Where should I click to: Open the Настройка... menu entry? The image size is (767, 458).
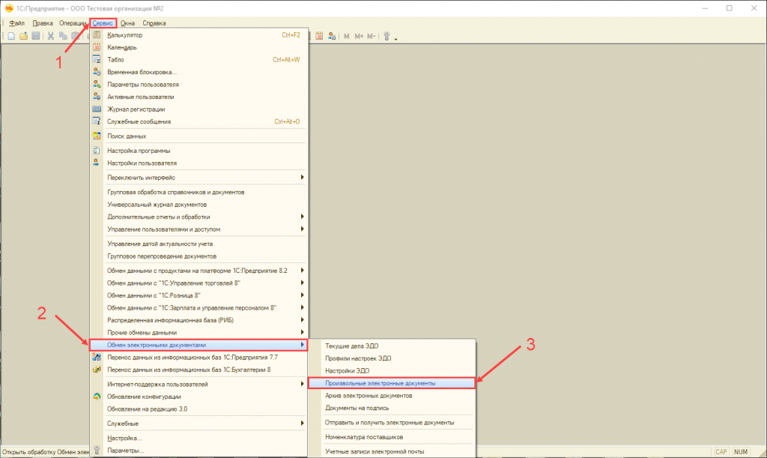pyautogui.click(x=124, y=438)
